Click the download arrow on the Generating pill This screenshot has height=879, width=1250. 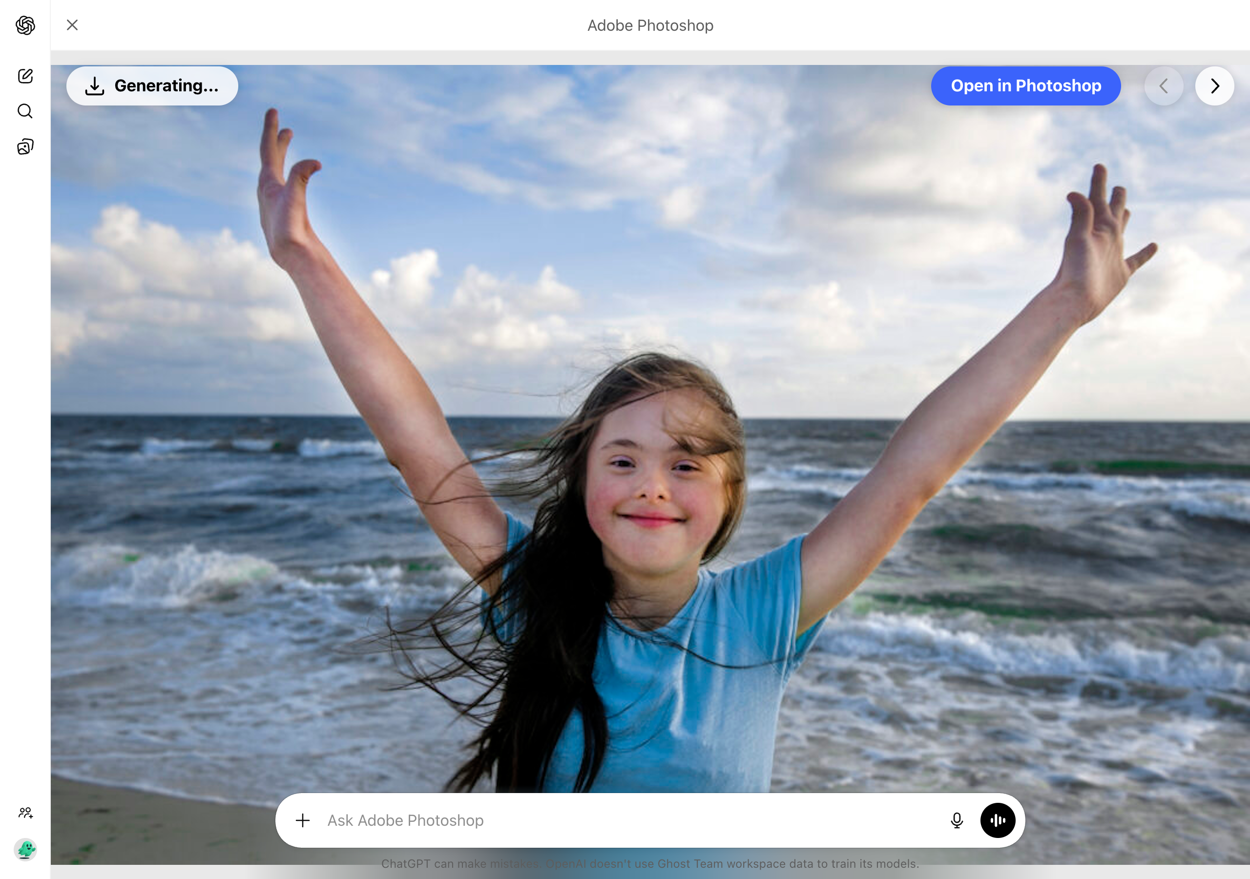click(94, 85)
